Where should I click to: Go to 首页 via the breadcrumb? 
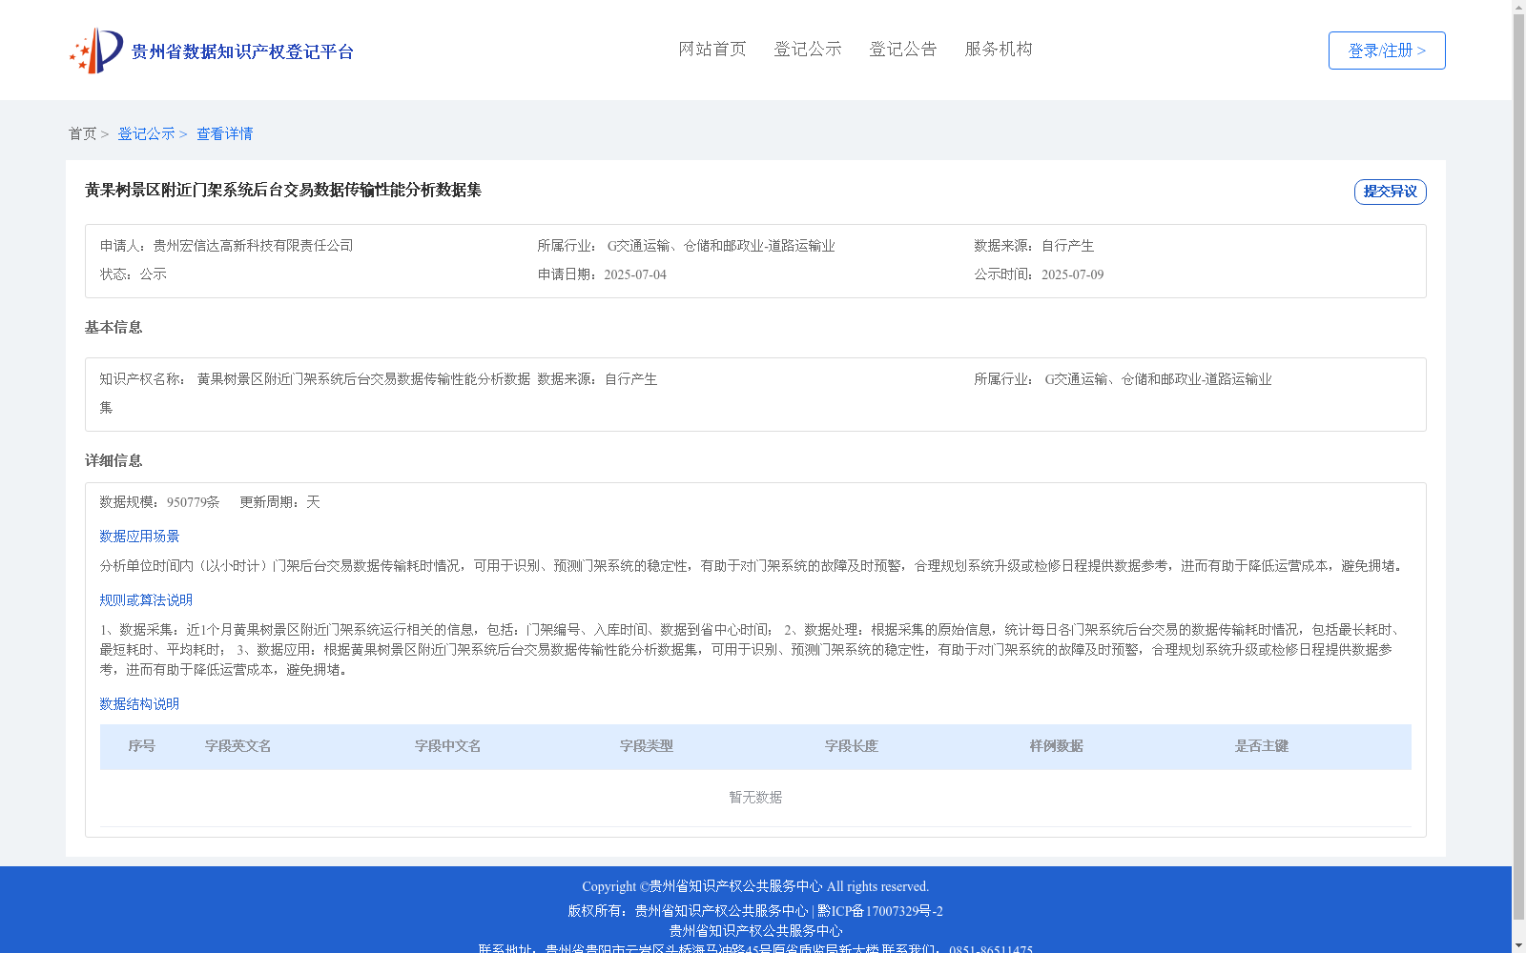point(82,133)
